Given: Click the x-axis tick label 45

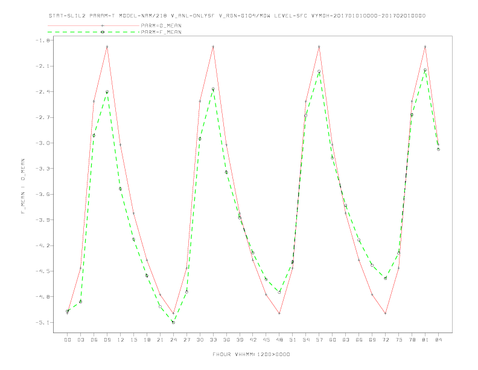Looking at the screenshot, I should tap(266, 340).
